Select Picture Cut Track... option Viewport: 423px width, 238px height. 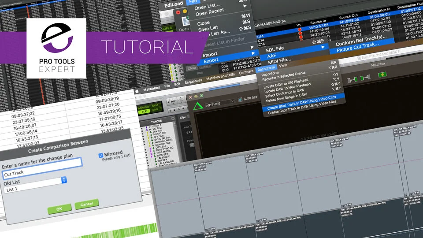click(x=357, y=47)
